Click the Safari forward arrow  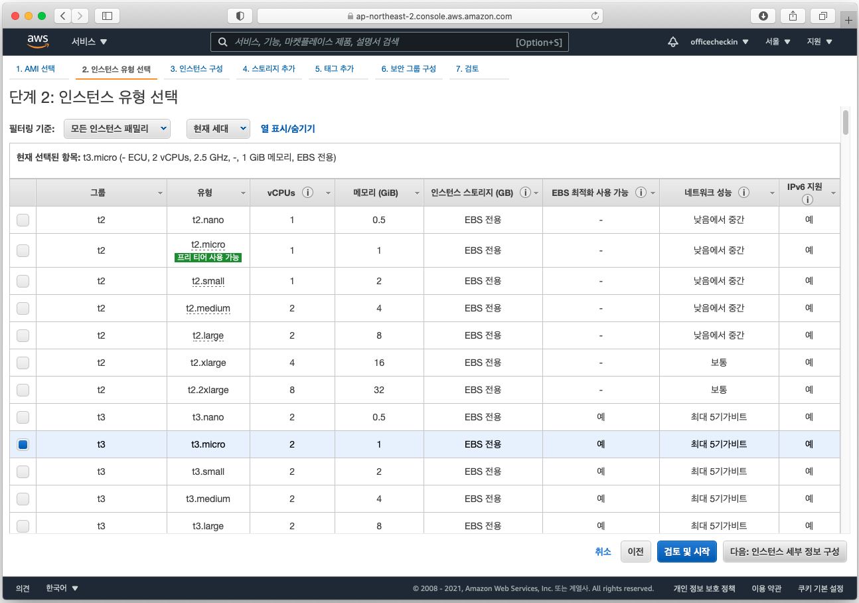click(x=80, y=16)
